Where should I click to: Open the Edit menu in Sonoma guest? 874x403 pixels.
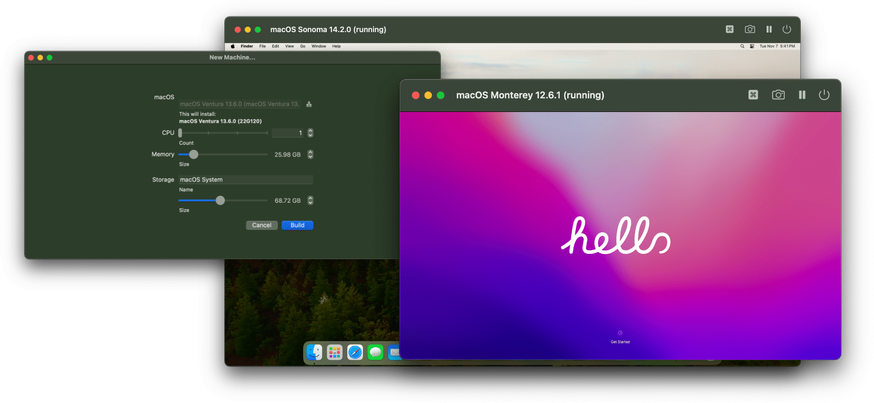click(x=276, y=46)
